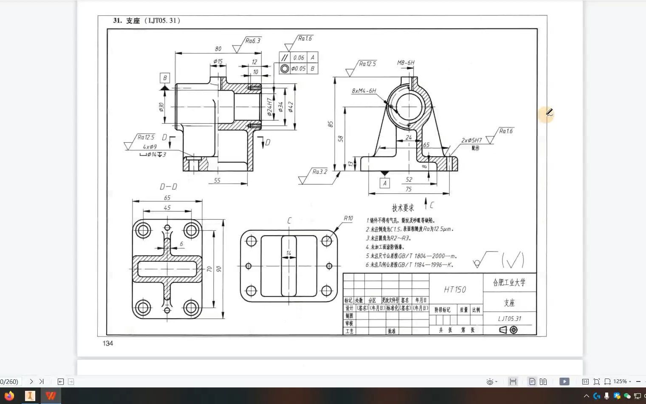
Task: Switch to two-page view
Action: pos(543,381)
